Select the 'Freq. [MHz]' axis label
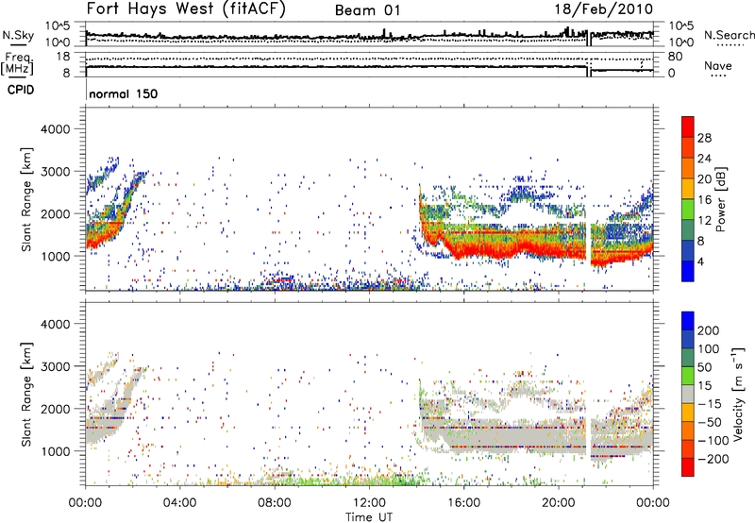755x523 pixels. click(x=17, y=64)
